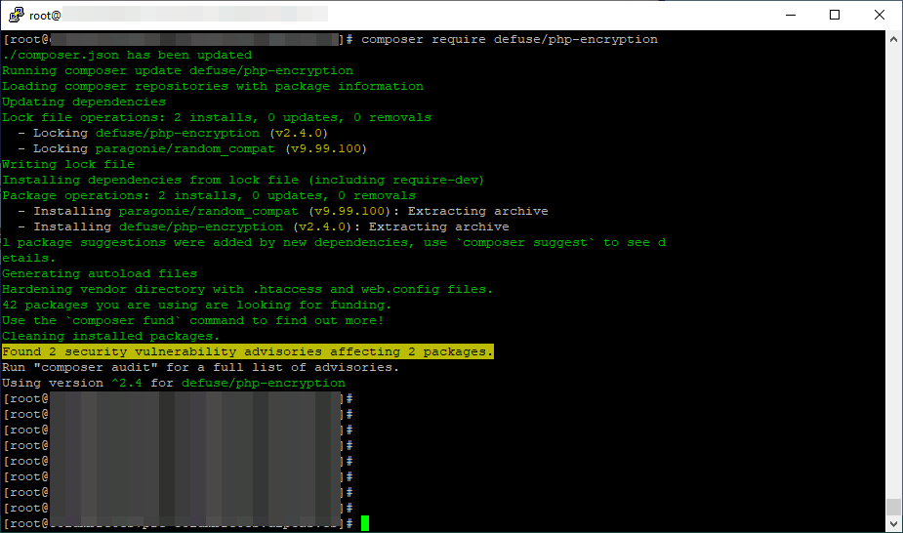This screenshot has height=533, width=903.
Task: Open the PuTTY window system menu icon
Action: click(x=17, y=15)
